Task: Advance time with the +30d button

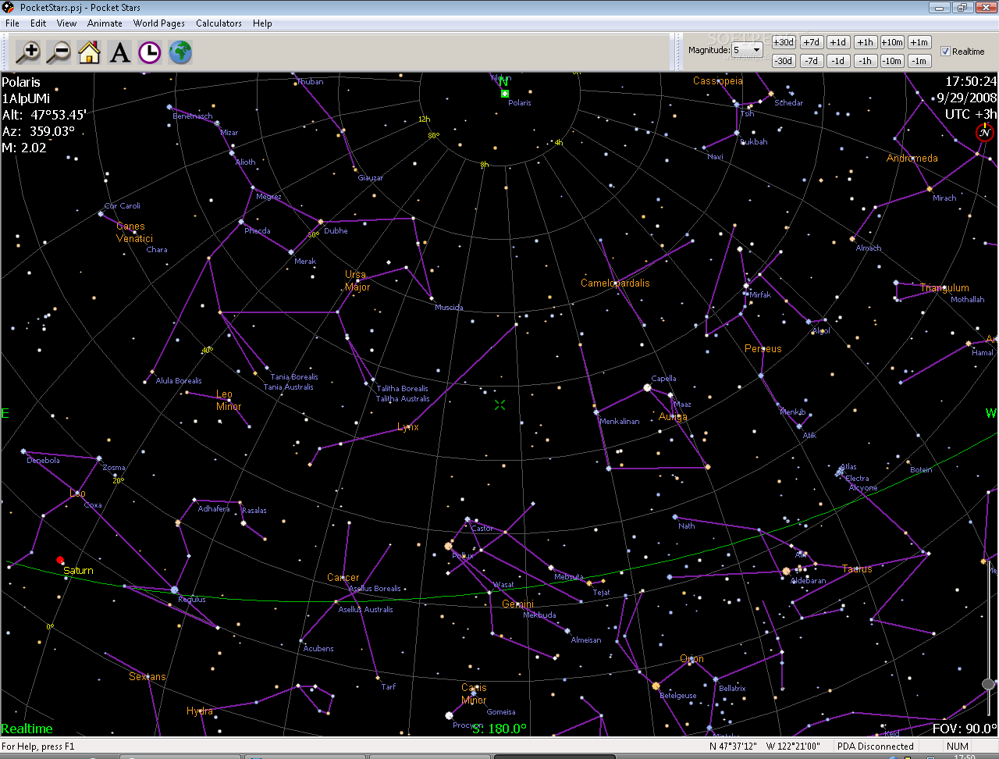Action: coord(784,42)
